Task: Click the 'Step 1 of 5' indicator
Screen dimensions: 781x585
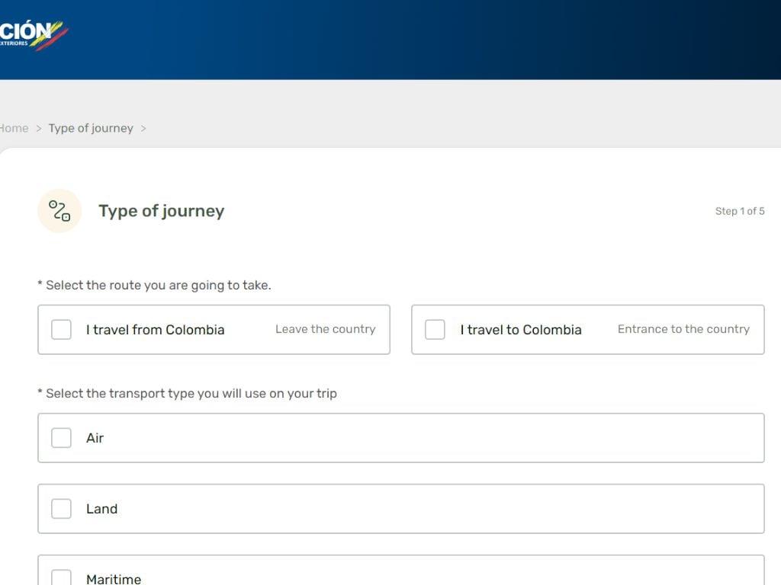Action: pyautogui.click(x=739, y=211)
